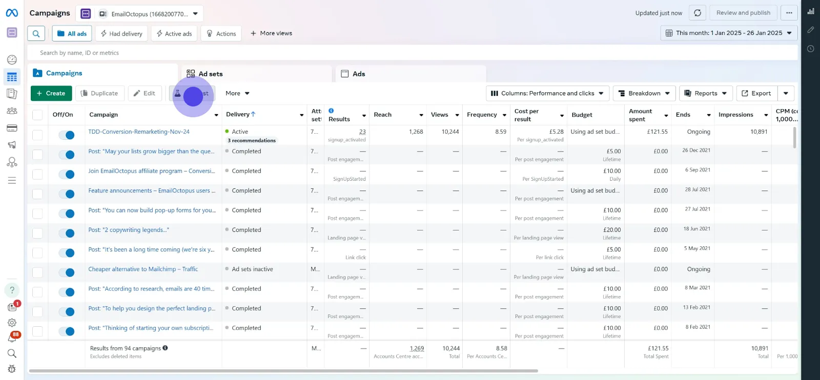Open the Join EmailOctopus affiliate program campaign link
The width and height of the screenshot is (820, 380).
point(151,171)
